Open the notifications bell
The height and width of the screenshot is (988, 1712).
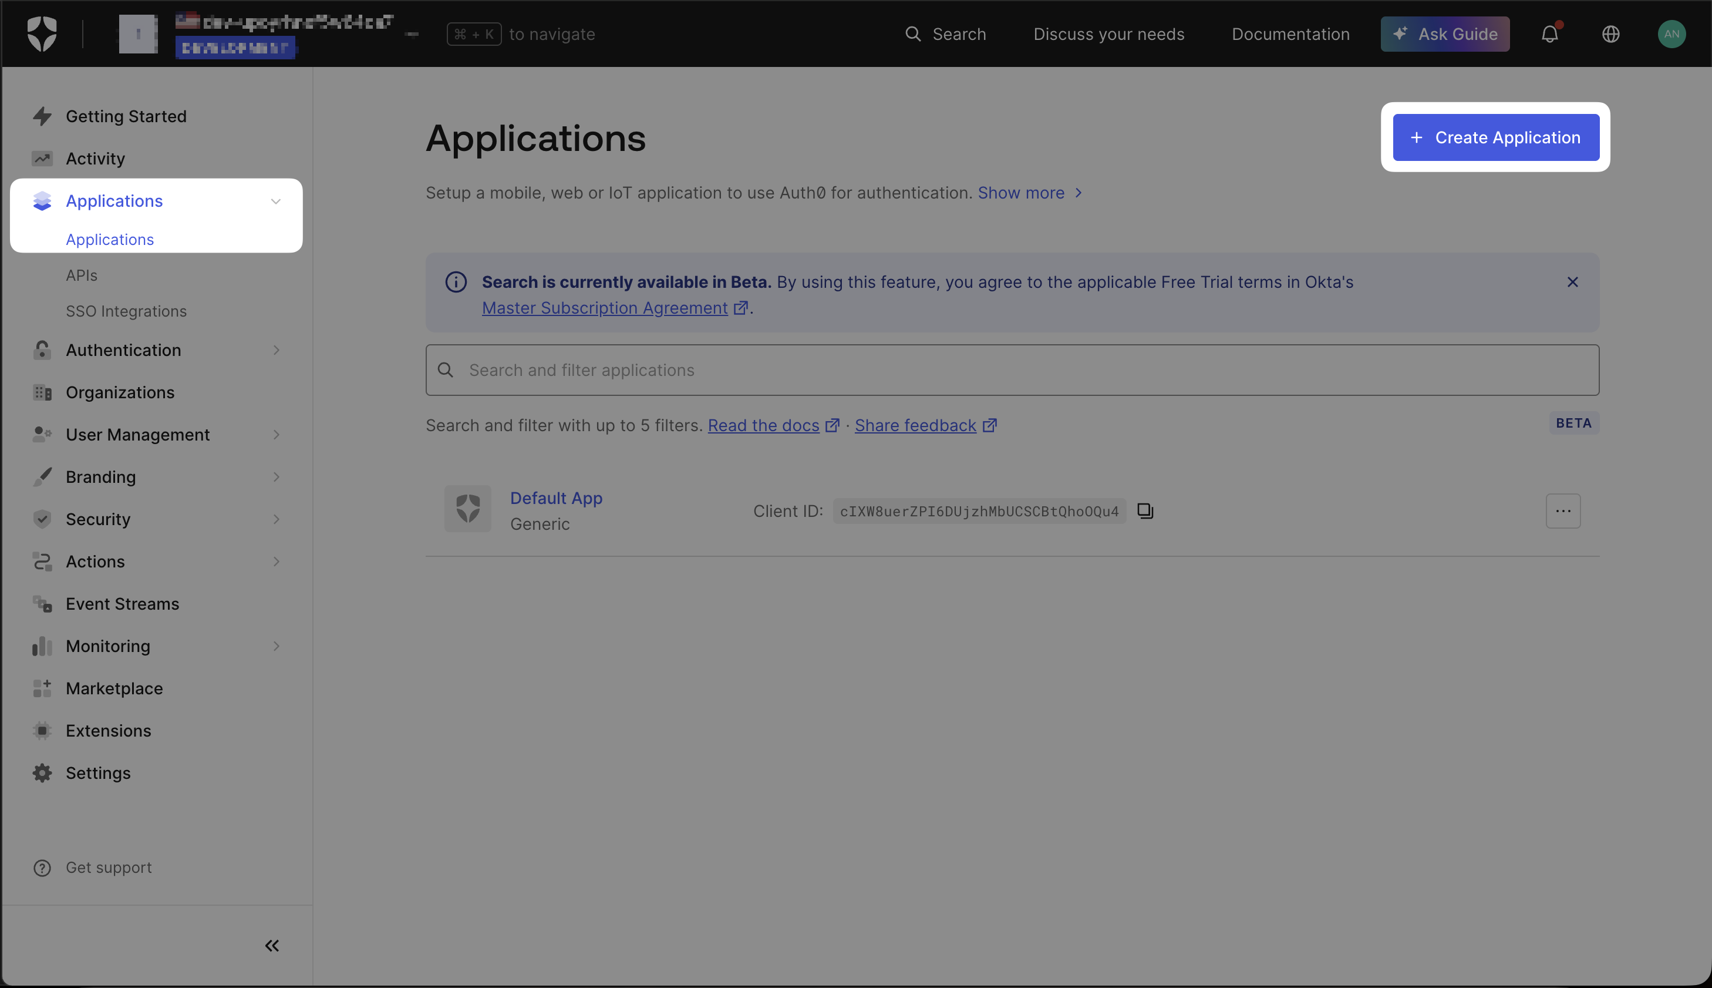pos(1549,34)
